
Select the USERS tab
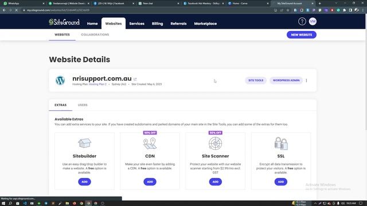point(83,105)
